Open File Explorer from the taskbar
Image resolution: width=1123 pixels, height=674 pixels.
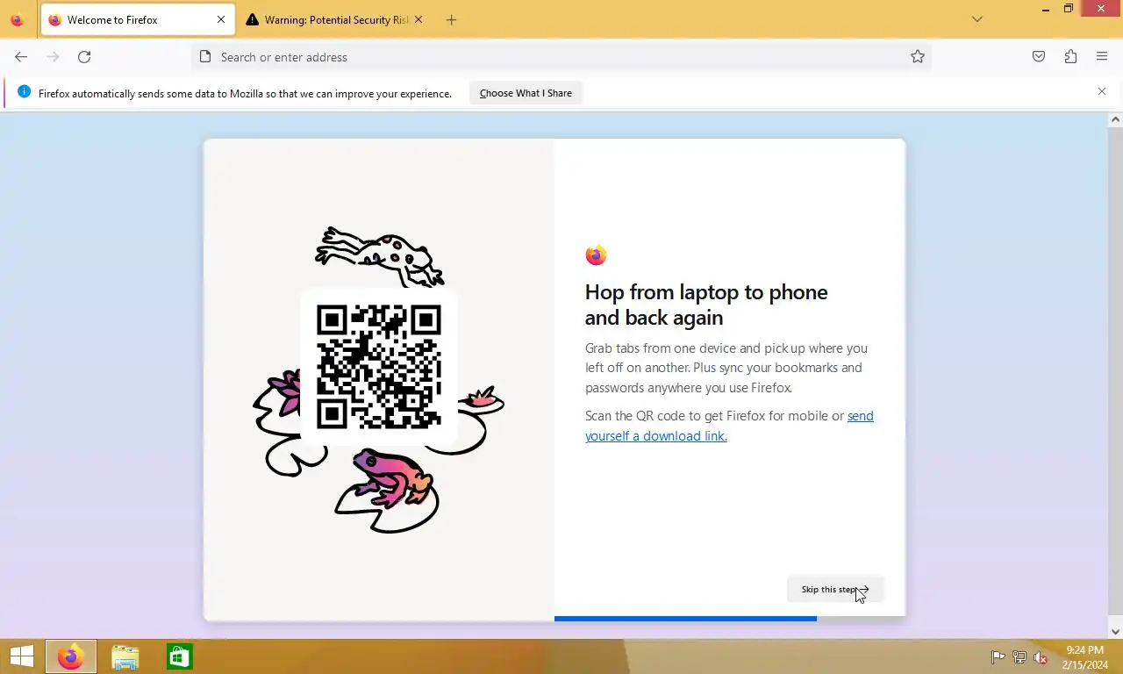(125, 657)
